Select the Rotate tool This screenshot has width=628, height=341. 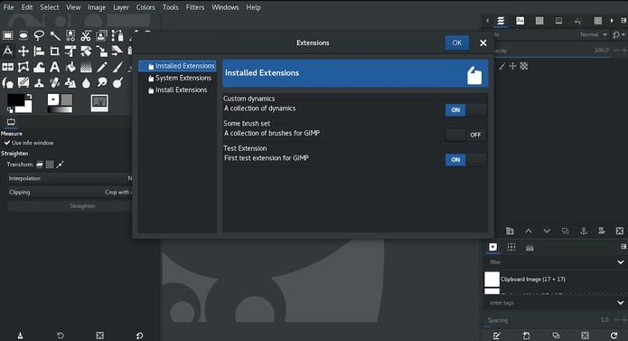pos(86,52)
